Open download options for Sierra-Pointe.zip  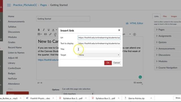point(151,98)
